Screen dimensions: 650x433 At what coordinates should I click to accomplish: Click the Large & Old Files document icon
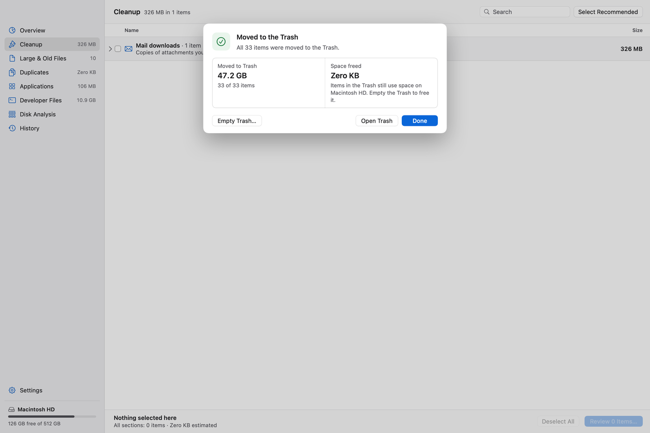pos(12,58)
